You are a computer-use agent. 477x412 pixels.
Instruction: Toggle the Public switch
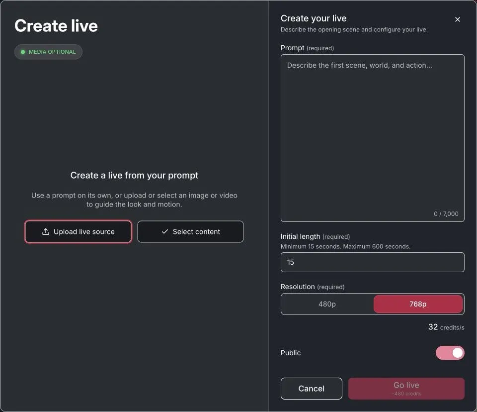450,353
